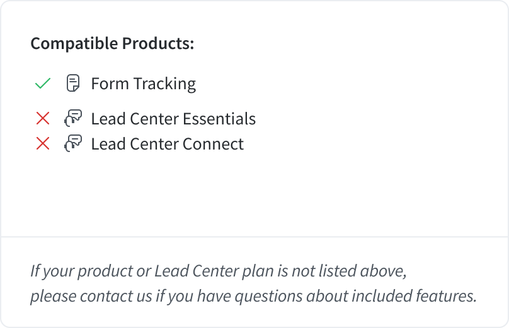Screen dimensions: 509x328
Task: Click the red X beside Lead Center Connect
Action: 43,143
